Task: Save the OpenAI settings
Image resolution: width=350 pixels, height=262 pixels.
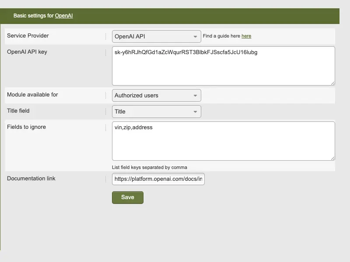Action: 128,197
